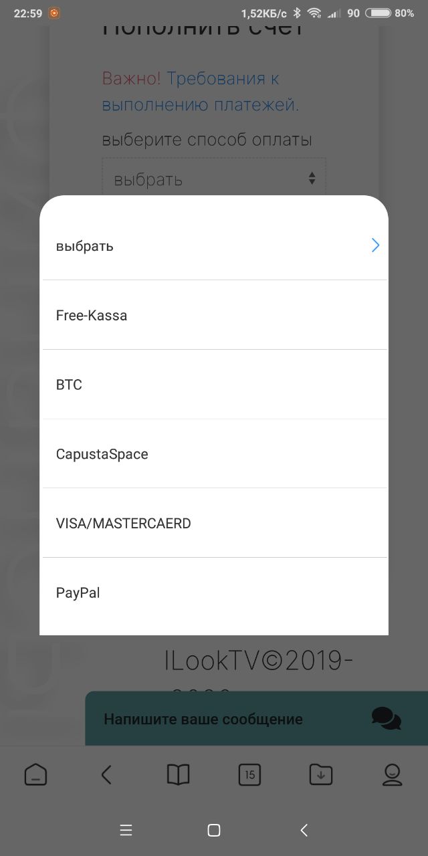Open the bookmarks book icon
Image resolution: width=428 pixels, height=856 pixels.
click(178, 774)
